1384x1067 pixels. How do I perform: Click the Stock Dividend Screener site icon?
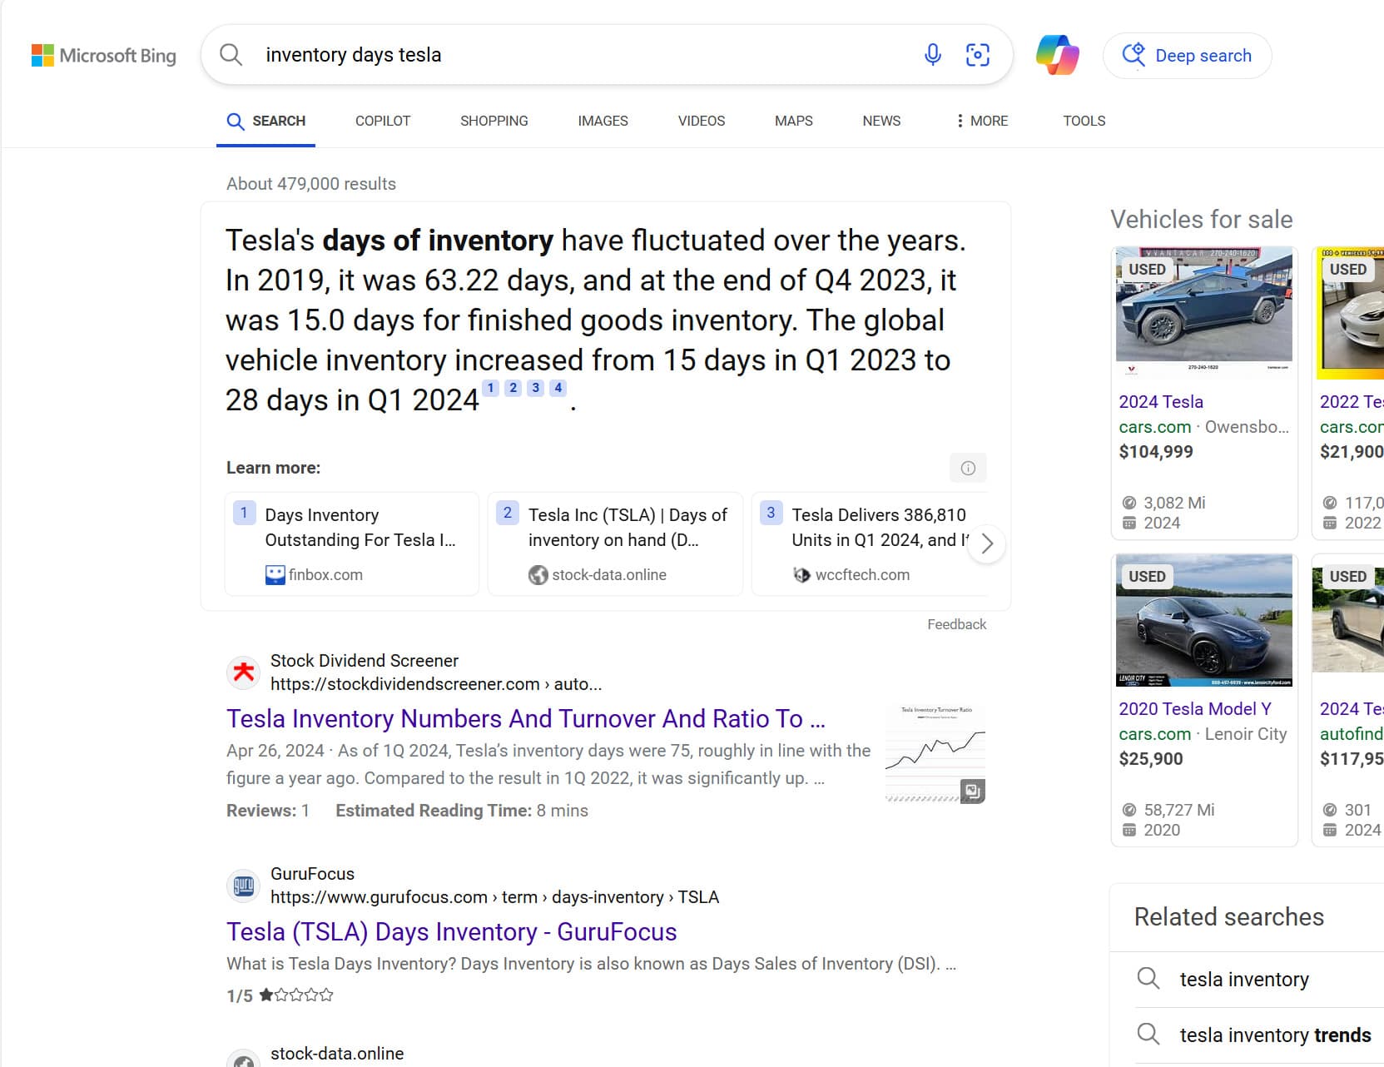click(244, 672)
